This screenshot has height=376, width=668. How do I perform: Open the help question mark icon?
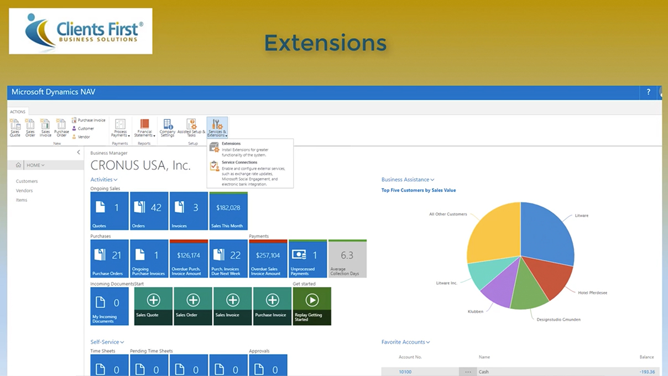point(649,92)
